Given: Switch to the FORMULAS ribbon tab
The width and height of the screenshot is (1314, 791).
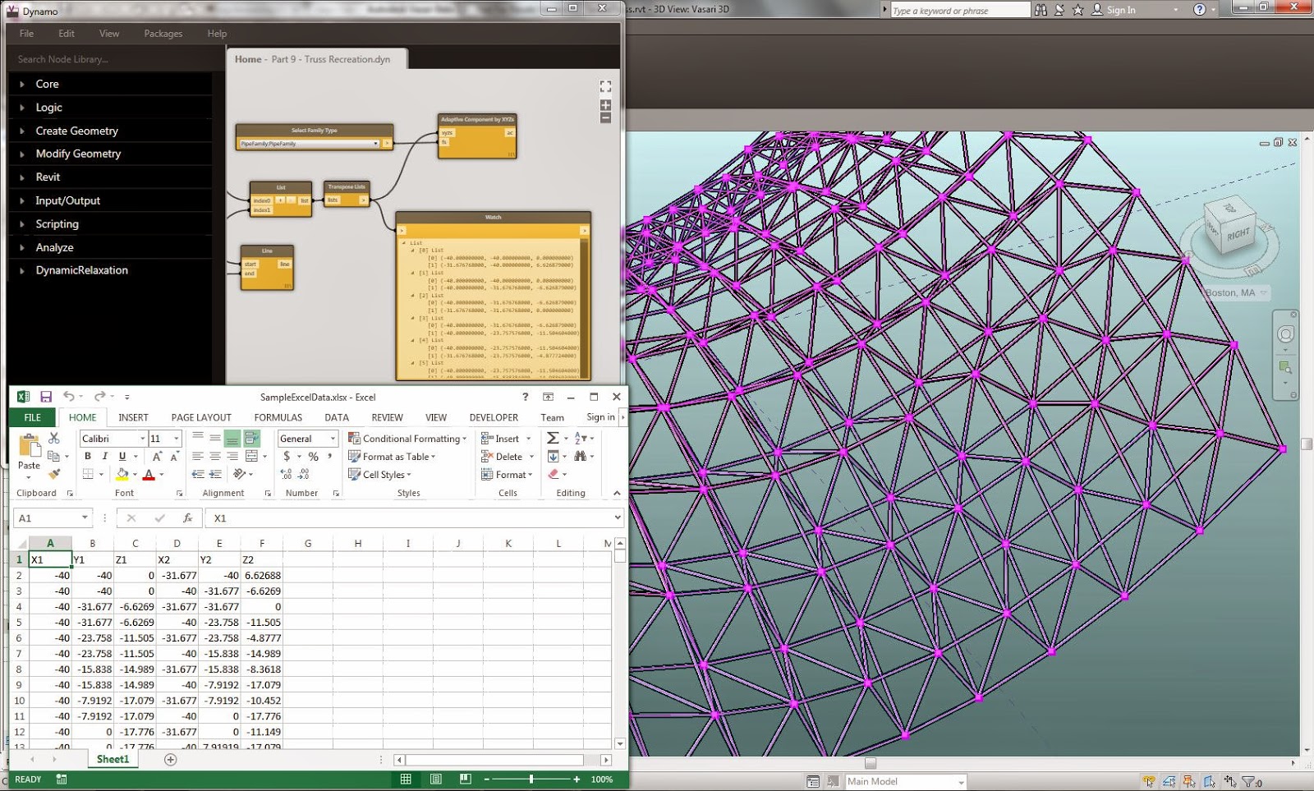Looking at the screenshot, I should (278, 417).
